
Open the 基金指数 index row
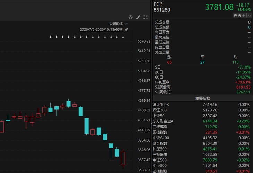coord(203,143)
